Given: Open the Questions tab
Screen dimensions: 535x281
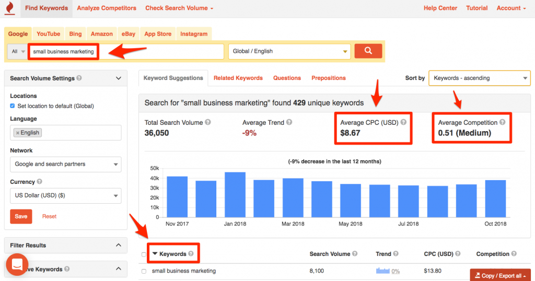Looking at the screenshot, I should (287, 78).
